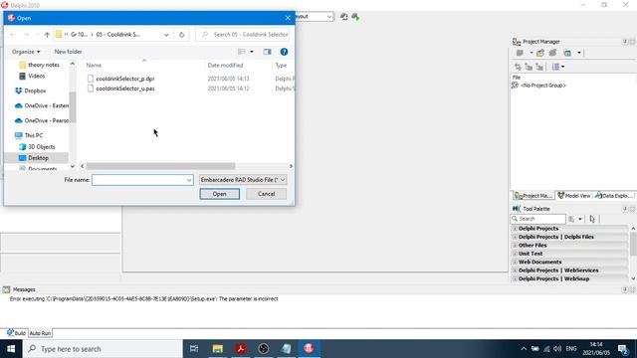Image resolution: width=637 pixels, height=358 pixels.
Task: Switch to the Project Manager tab
Action: 533,196
